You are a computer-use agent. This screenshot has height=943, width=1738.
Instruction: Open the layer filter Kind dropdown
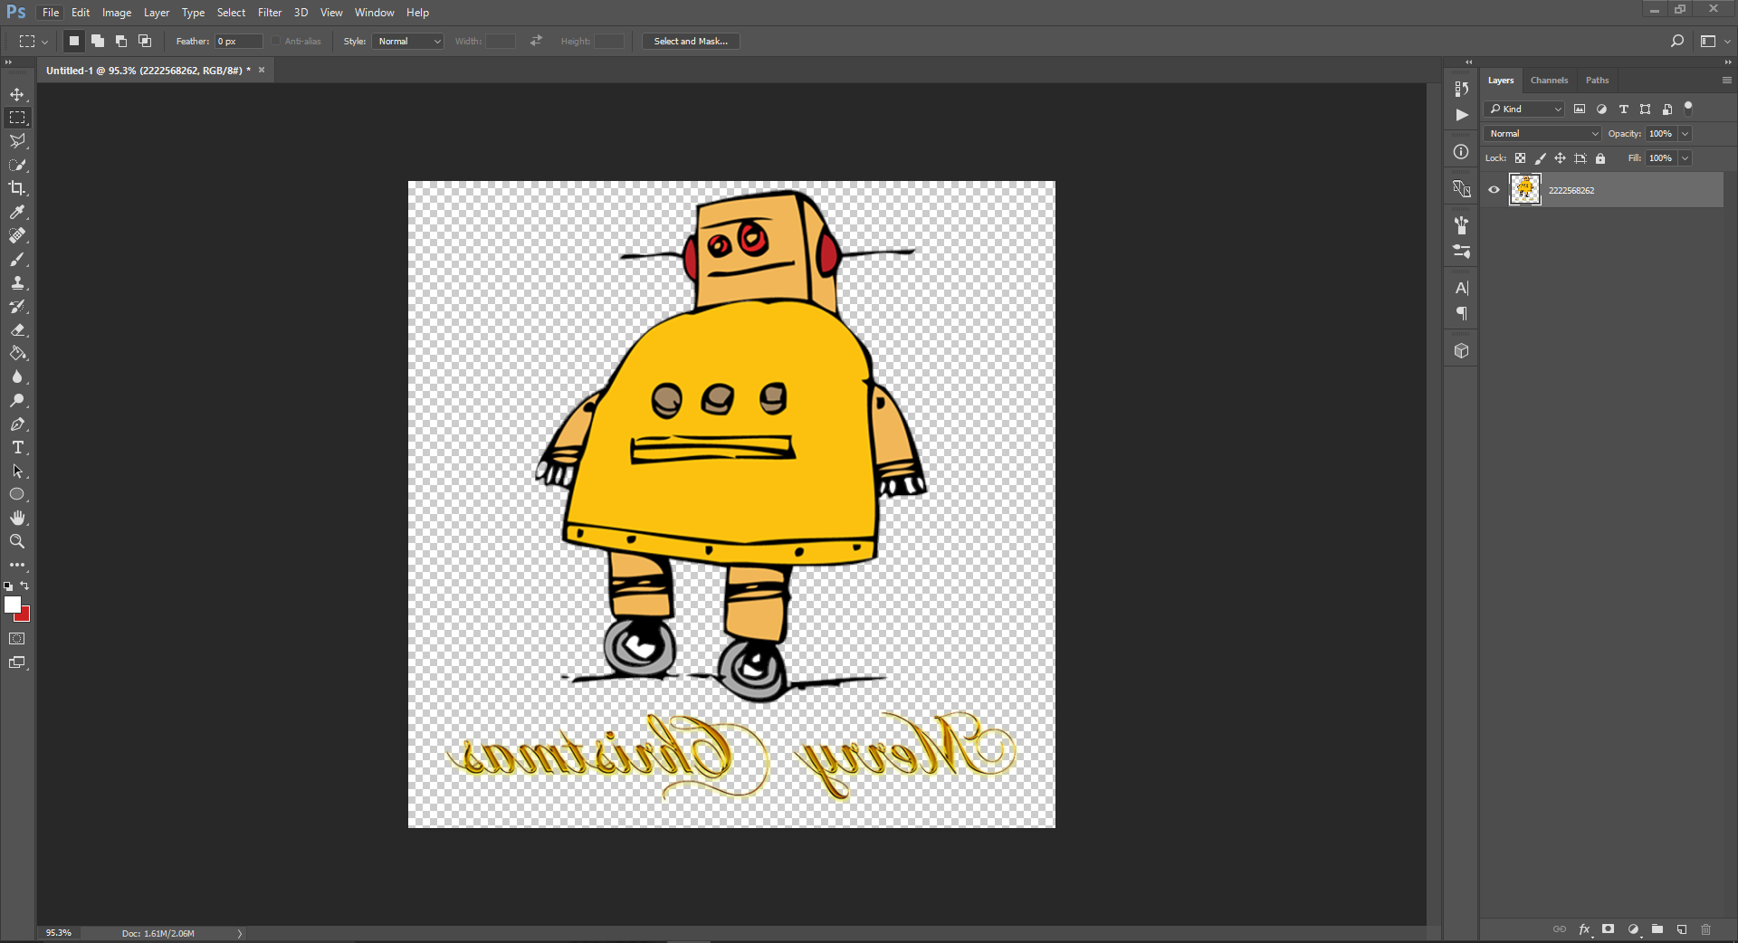pos(1525,110)
